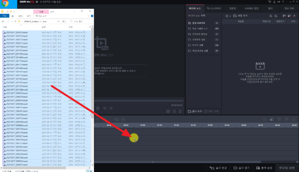This screenshot has width=299, height=172.
Task: Switch to the 오버레이 클립 tab
Action: [251, 8]
